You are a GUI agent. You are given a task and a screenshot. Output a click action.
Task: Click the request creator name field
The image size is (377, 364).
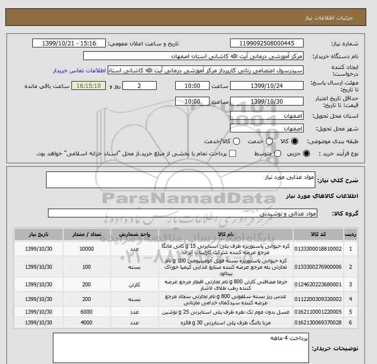tap(206, 70)
